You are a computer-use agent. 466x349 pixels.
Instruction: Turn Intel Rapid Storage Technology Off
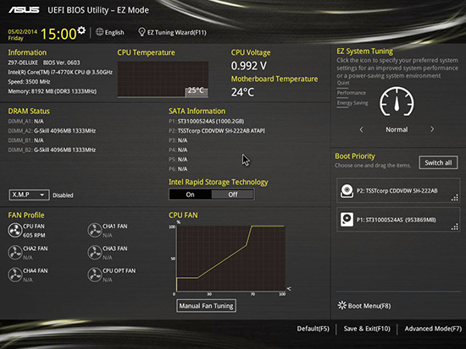233,194
